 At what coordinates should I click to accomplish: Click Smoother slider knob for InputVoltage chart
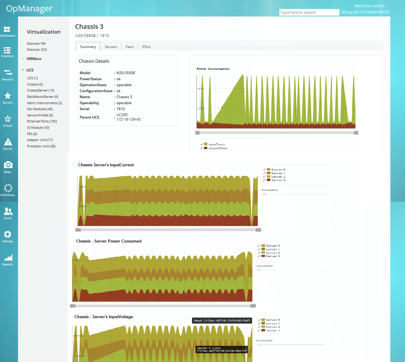(x=259, y=345)
